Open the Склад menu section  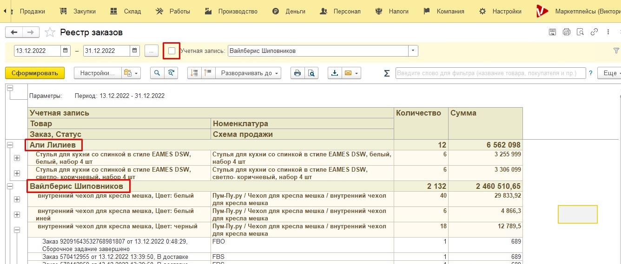click(126, 11)
